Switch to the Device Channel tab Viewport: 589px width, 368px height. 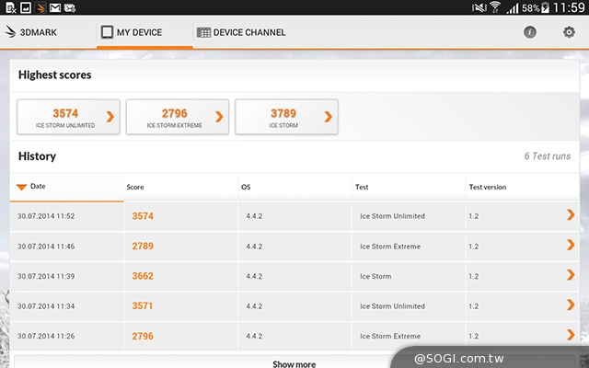(241, 32)
